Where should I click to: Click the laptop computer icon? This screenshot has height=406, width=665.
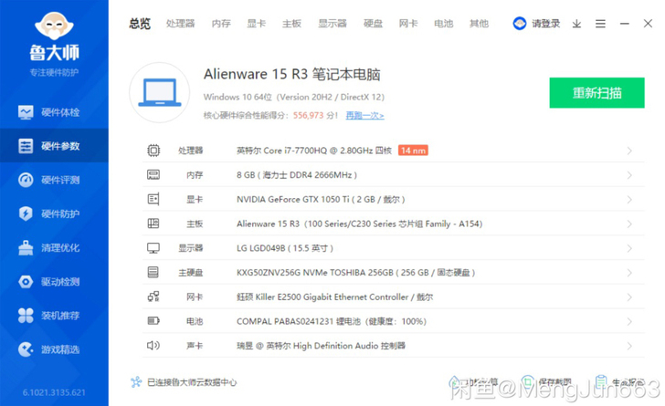[x=160, y=92]
